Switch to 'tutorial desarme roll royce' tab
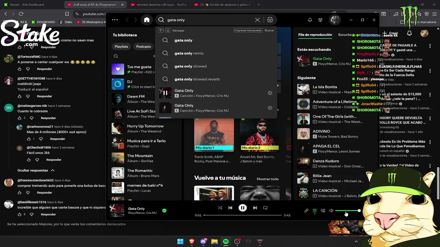440x247 pixels. [159, 4]
